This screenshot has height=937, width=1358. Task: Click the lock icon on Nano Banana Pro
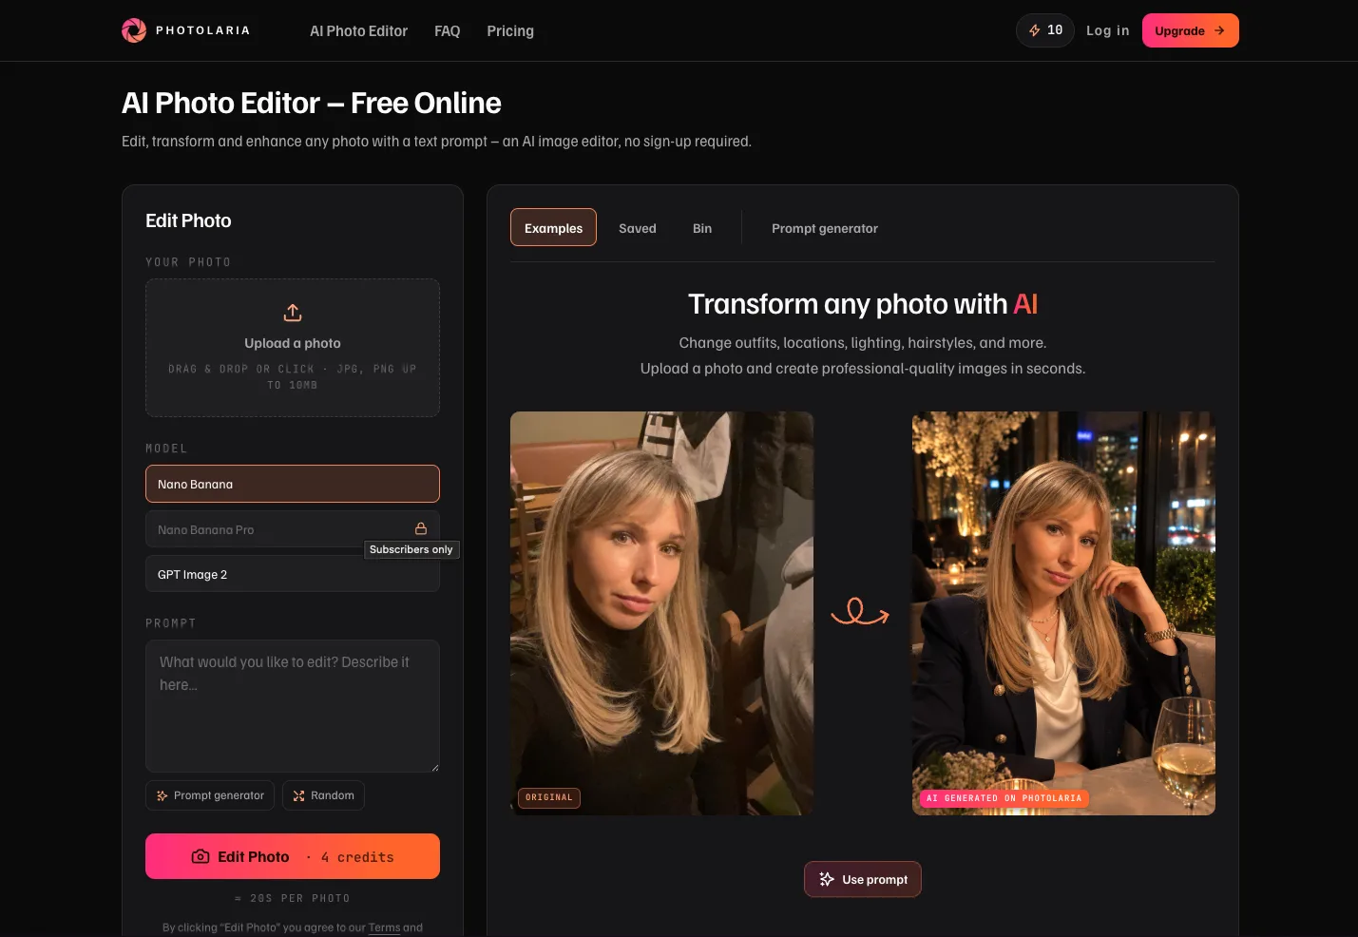[x=421, y=528]
